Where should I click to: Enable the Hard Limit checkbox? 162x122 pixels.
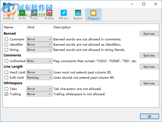(x=7, y=72)
